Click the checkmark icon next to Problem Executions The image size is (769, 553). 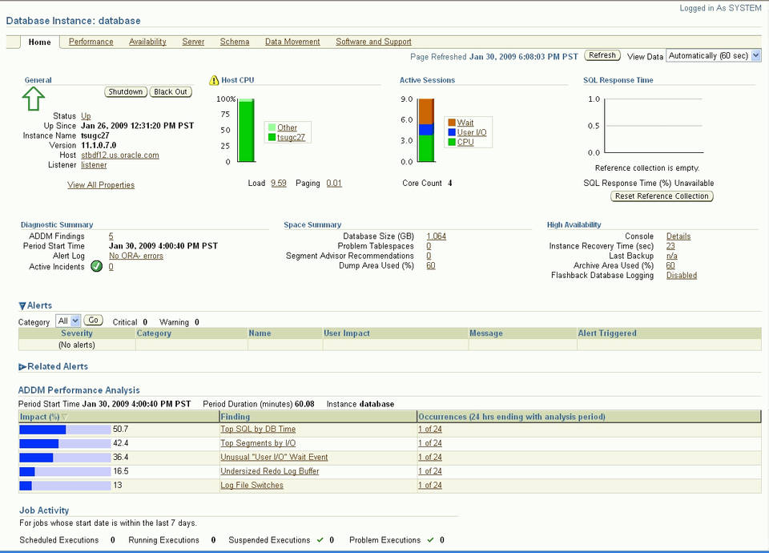pos(430,539)
